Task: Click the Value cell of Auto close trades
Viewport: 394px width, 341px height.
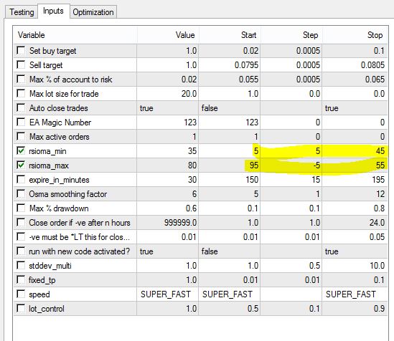Action: click(x=168, y=108)
